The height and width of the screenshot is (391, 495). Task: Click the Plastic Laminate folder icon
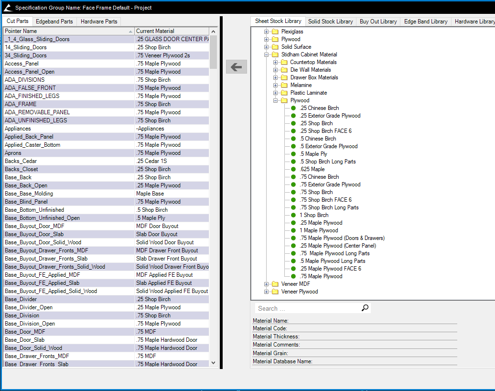coord(284,93)
